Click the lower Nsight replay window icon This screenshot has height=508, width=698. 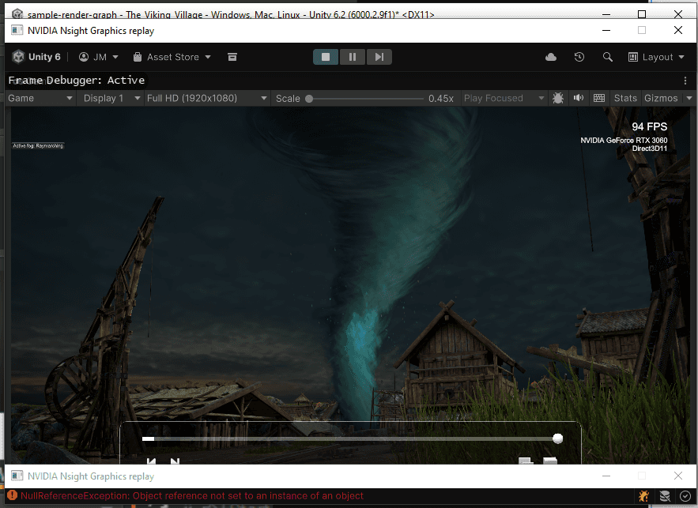(x=17, y=476)
